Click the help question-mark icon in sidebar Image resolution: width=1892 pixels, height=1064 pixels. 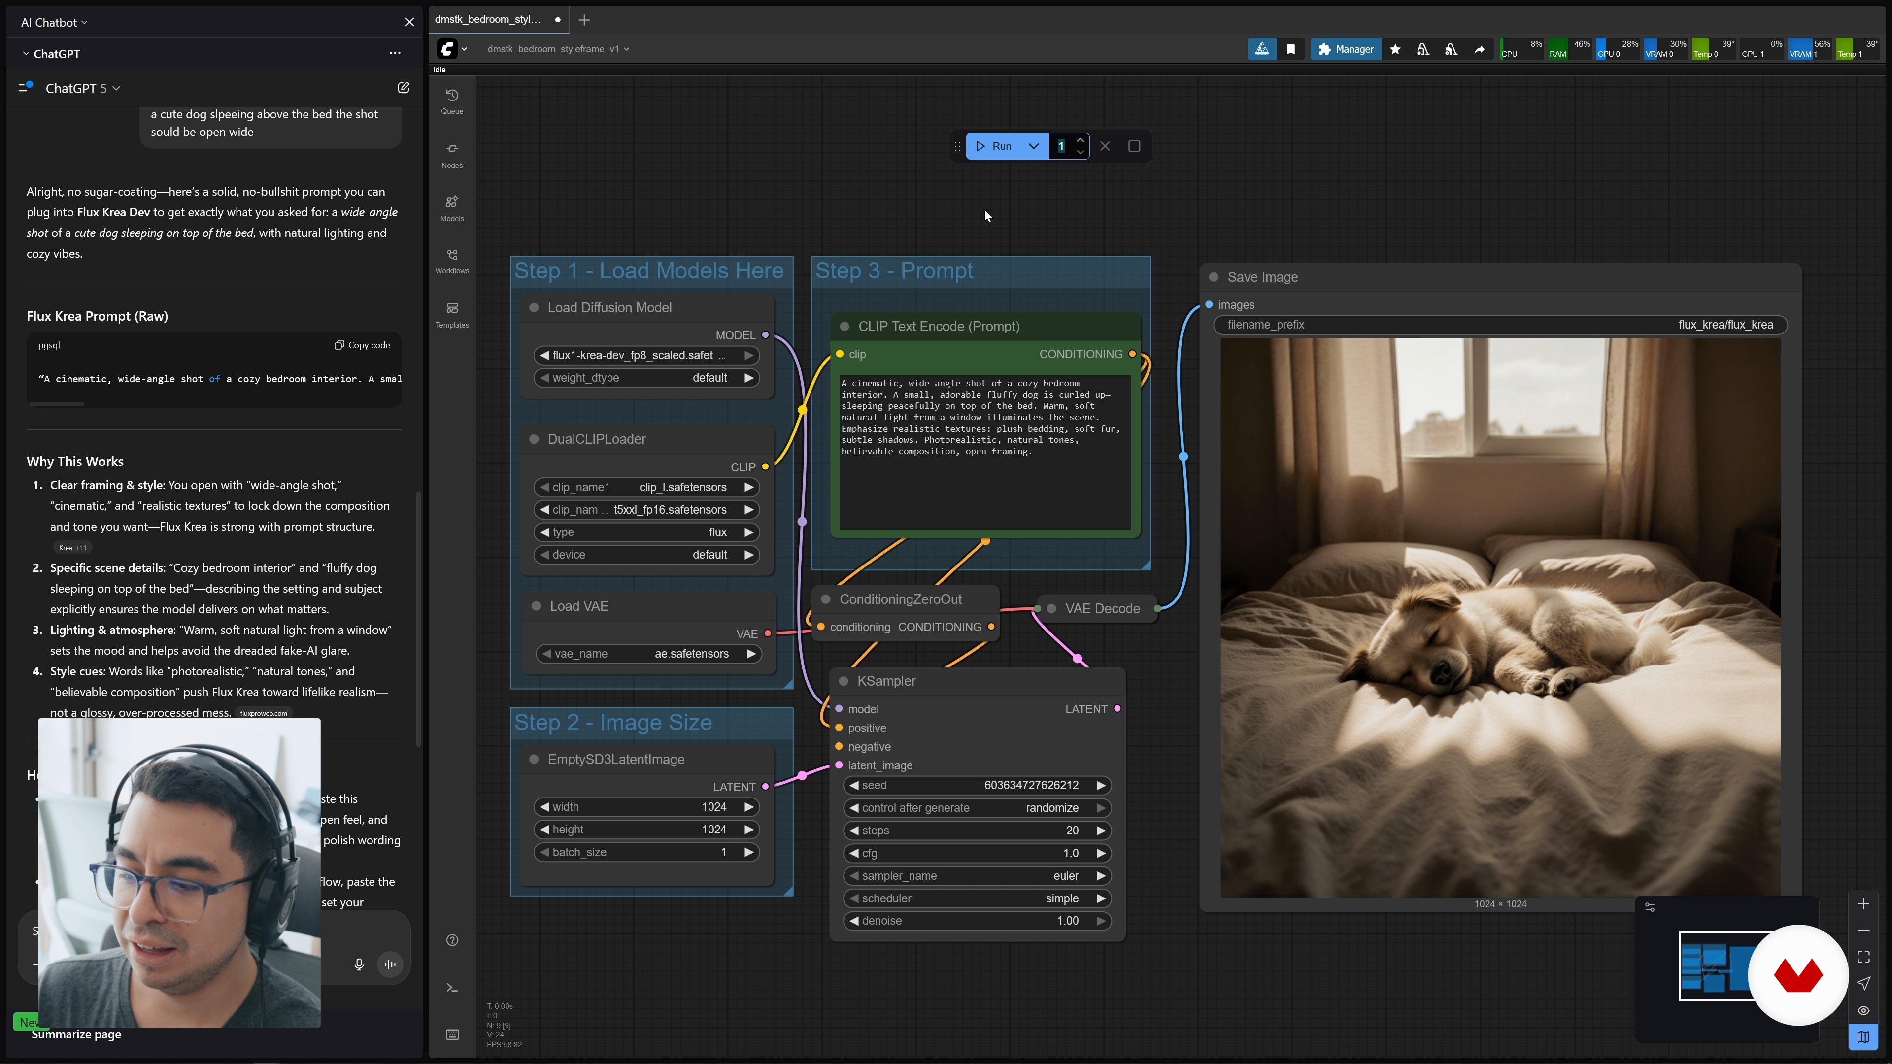[452, 940]
